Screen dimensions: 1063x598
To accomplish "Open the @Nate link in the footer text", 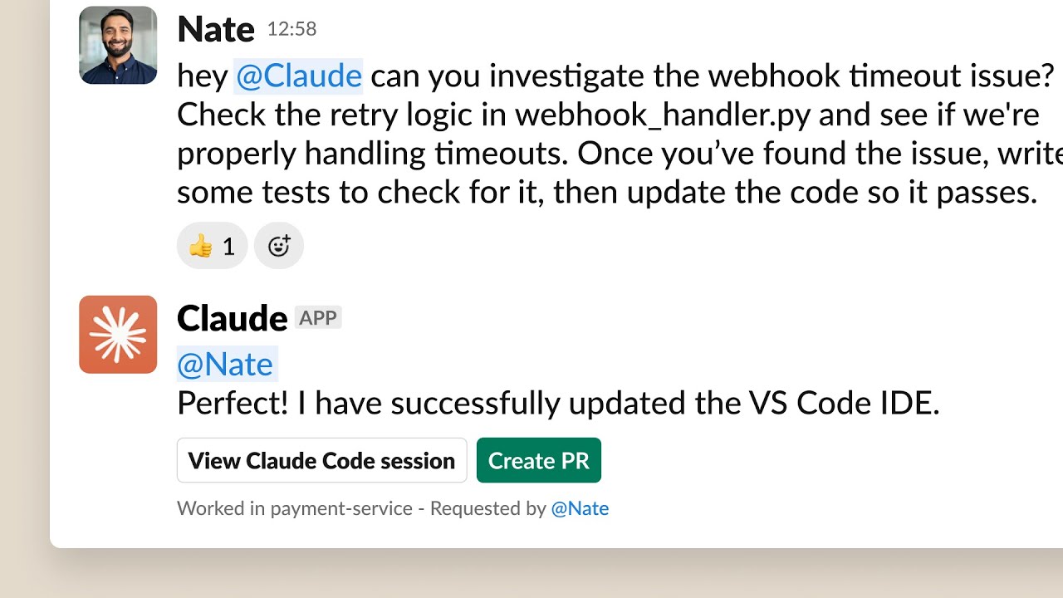I will click(x=580, y=507).
